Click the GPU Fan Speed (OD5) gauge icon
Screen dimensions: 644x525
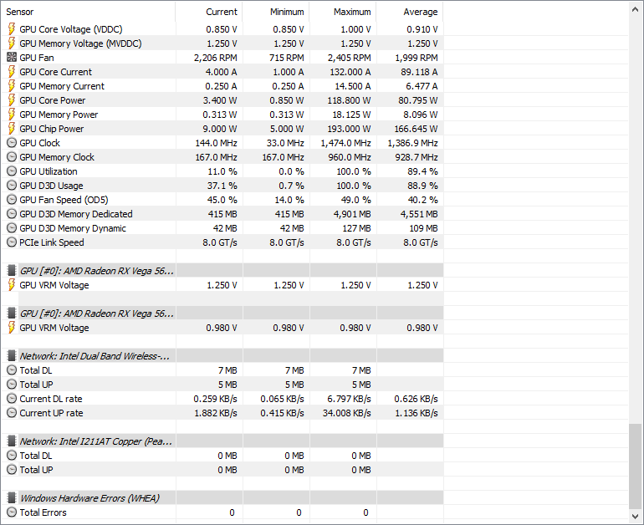click(x=12, y=200)
